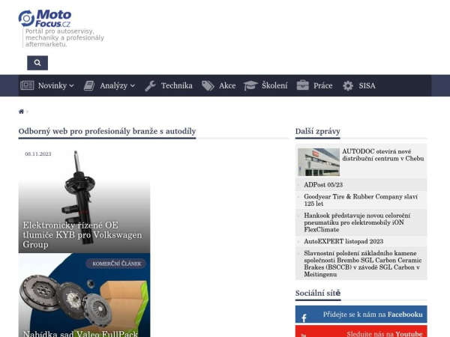Click tagline Portál pro autoservisy
The image size is (450, 337).
click(x=64, y=38)
